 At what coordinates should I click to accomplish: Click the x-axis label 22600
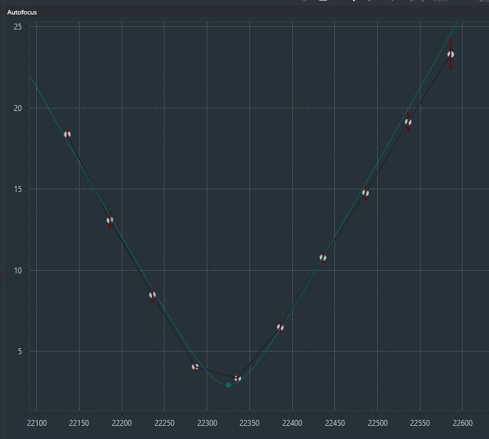click(463, 423)
